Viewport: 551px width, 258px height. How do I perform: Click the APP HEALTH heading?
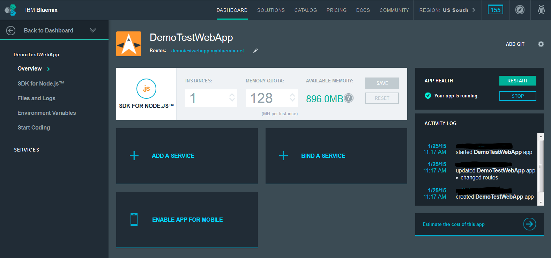tap(439, 81)
